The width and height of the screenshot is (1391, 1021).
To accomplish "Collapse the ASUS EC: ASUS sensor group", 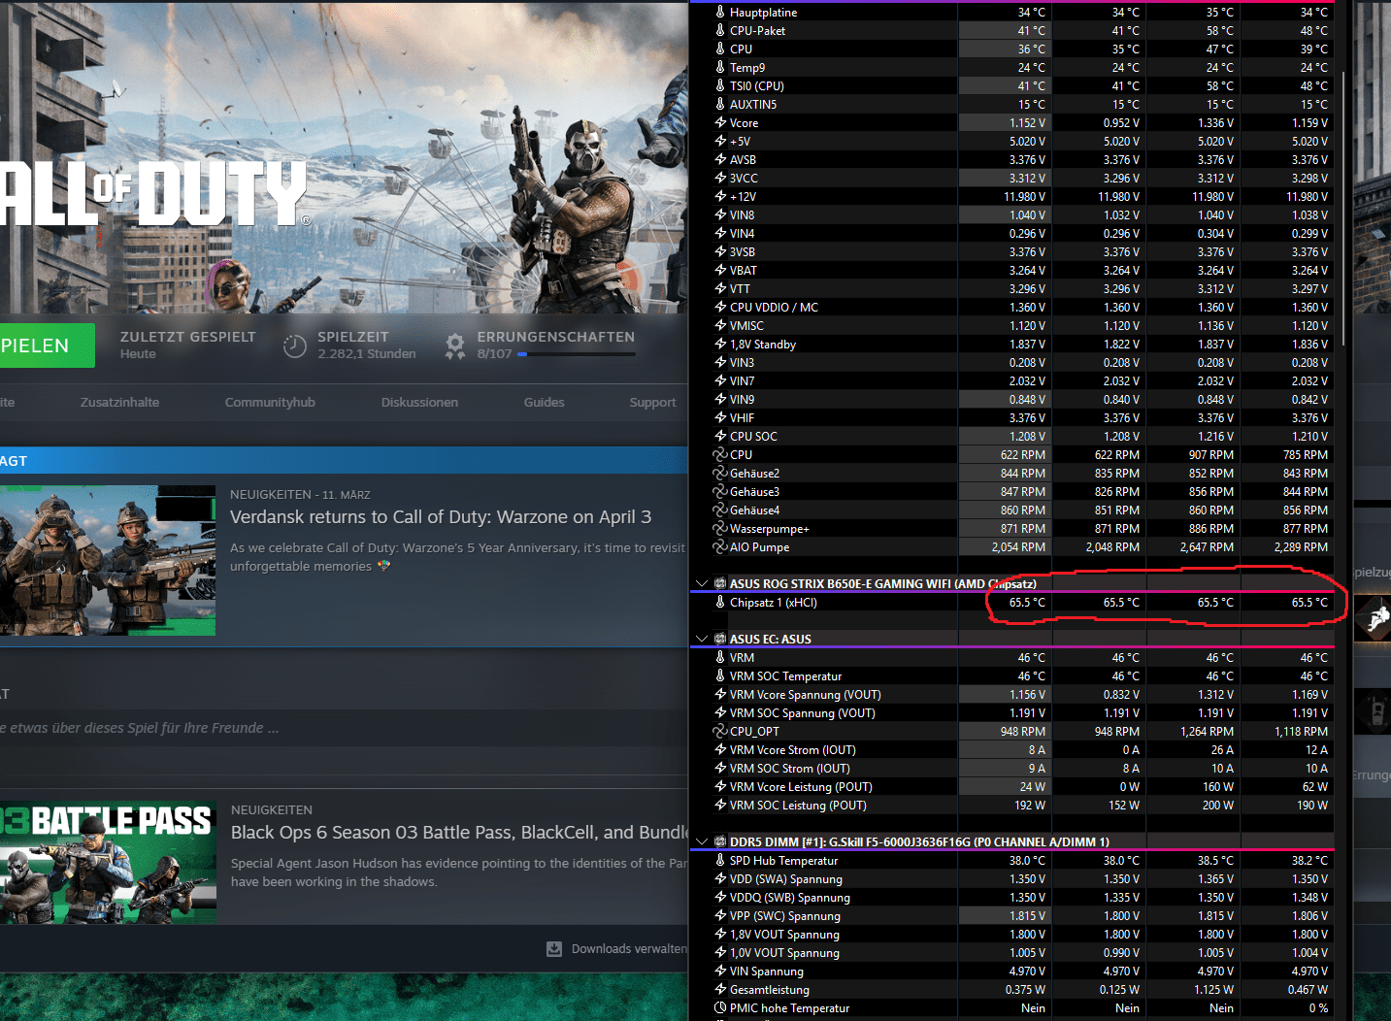I will tap(702, 640).
